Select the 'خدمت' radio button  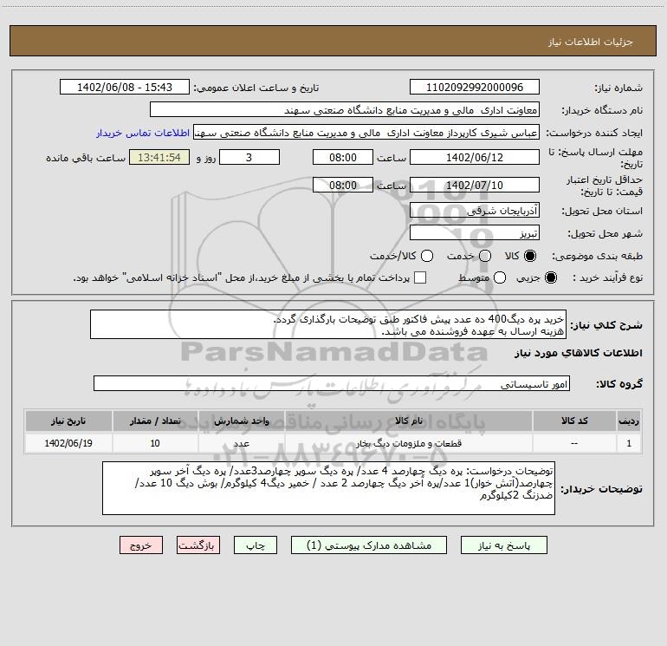click(485, 256)
